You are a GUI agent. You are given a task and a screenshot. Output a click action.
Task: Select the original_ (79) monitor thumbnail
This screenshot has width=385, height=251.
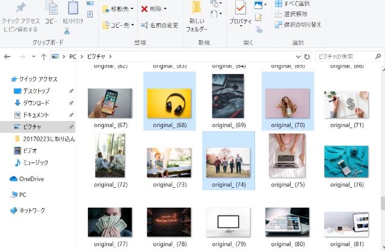(x=229, y=222)
